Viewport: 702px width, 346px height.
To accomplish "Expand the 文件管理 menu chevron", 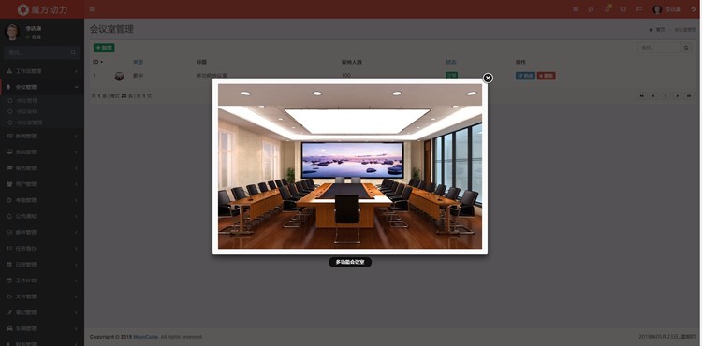I will [76, 296].
